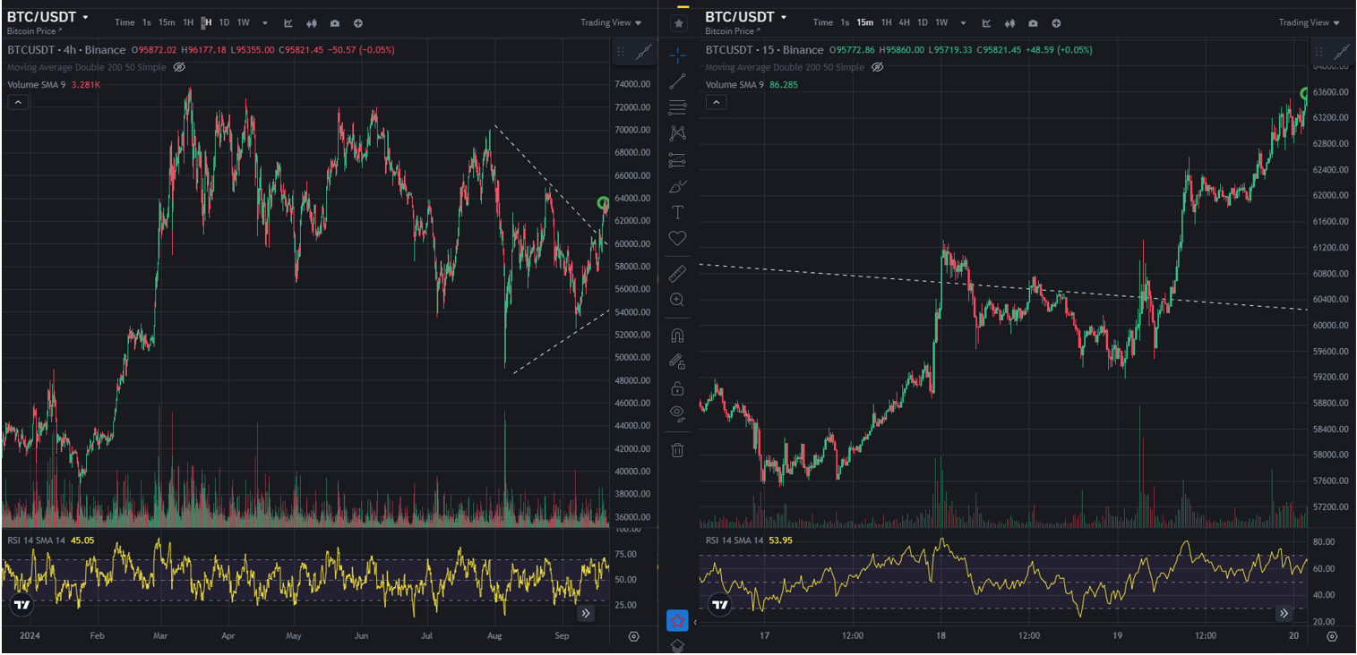This screenshot has width=1357, height=655.
Task: Show hidden Moving Average on right chart
Action: click(x=878, y=67)
